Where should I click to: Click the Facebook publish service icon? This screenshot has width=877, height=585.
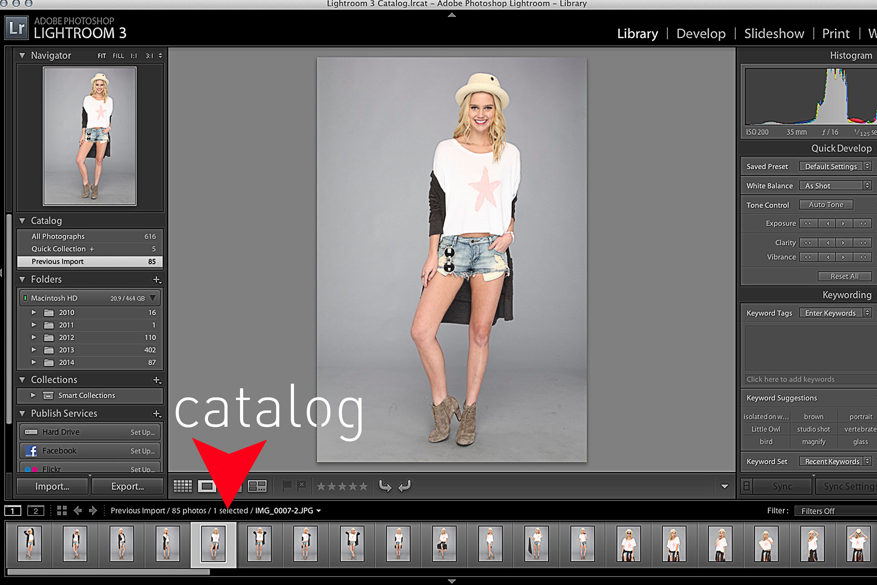(x=31, y=451)
